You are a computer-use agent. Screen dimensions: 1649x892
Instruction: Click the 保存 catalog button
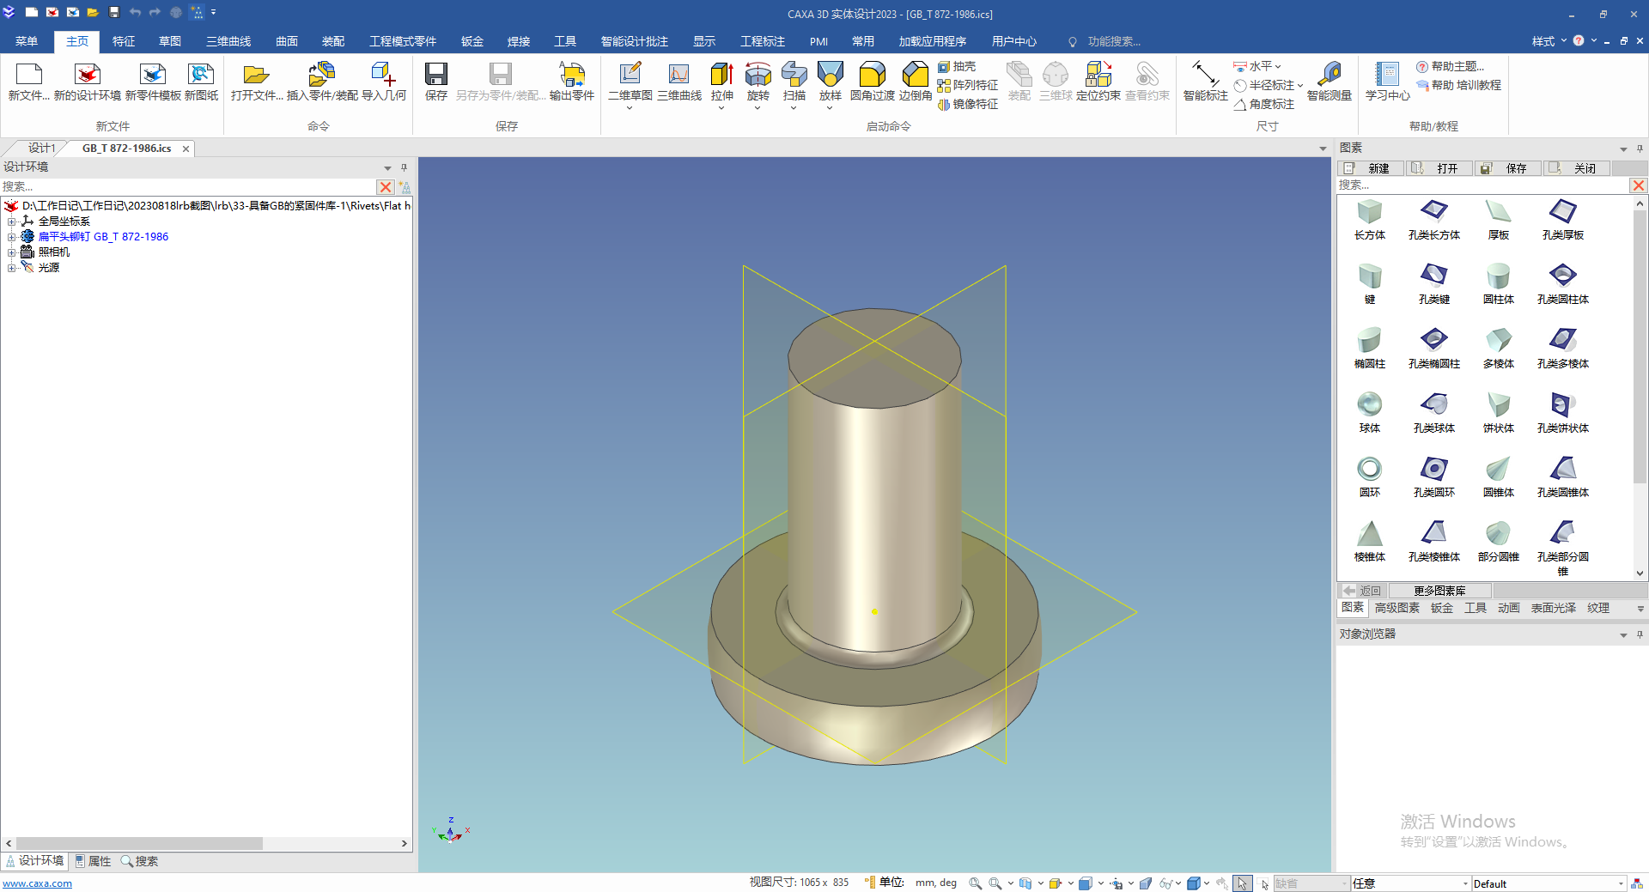(1508, 168)
